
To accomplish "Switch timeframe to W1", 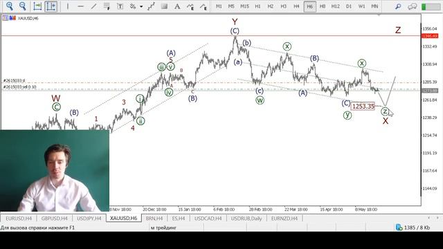I will [361, 6].
